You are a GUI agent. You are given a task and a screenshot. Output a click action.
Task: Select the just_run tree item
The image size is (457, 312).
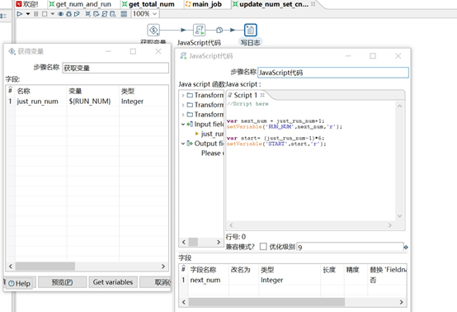(212, 134)
